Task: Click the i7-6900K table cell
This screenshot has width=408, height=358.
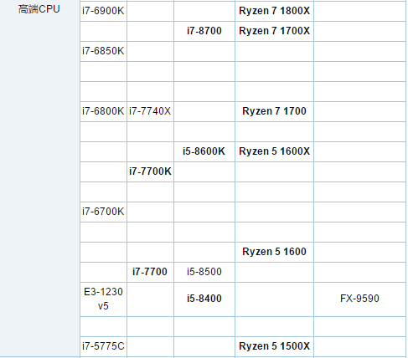Action: pos(103,11)
